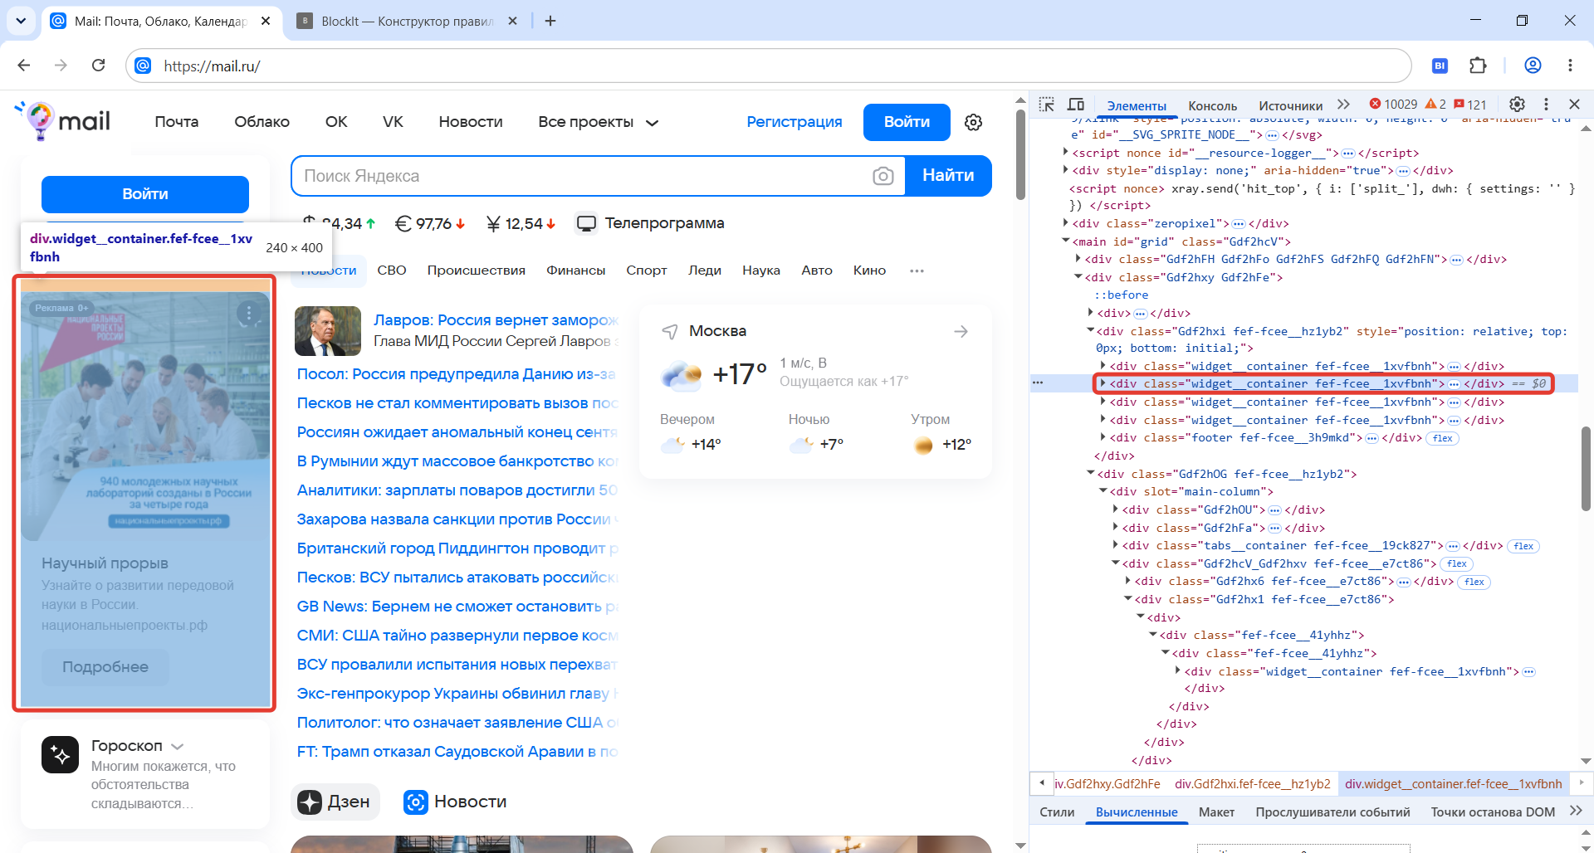Screen dimensions: 1594x853
Task: Switch to the Источники tab
Action: pyautogui.click(x=1290, y=105)
